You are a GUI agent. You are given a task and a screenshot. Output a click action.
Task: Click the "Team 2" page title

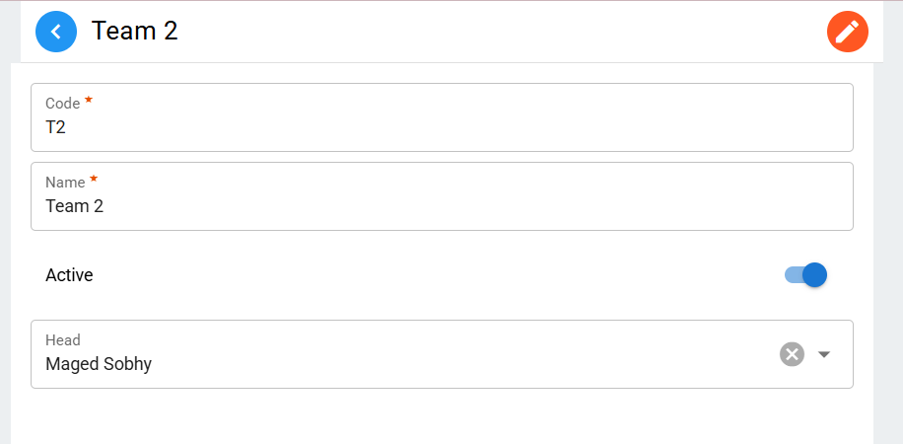[x=135, y=32]
